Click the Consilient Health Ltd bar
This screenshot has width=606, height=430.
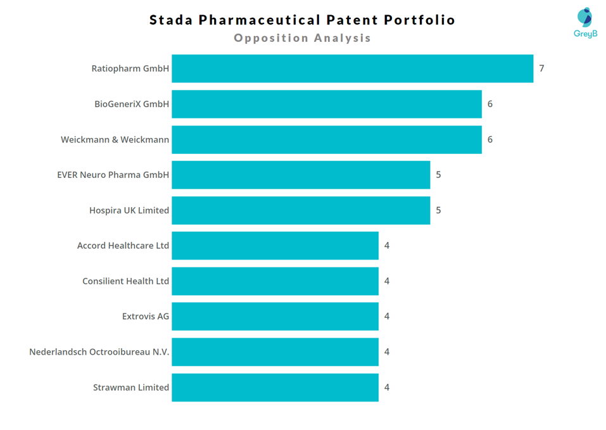(275, 281)
